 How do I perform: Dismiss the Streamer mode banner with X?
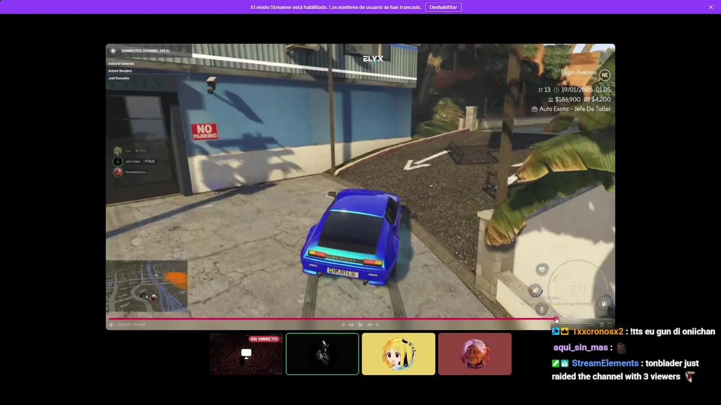point(711,7)
